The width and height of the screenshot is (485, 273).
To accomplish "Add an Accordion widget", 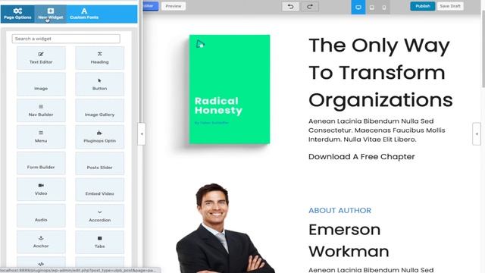I will pyautogui.click(x=99, y=215).
